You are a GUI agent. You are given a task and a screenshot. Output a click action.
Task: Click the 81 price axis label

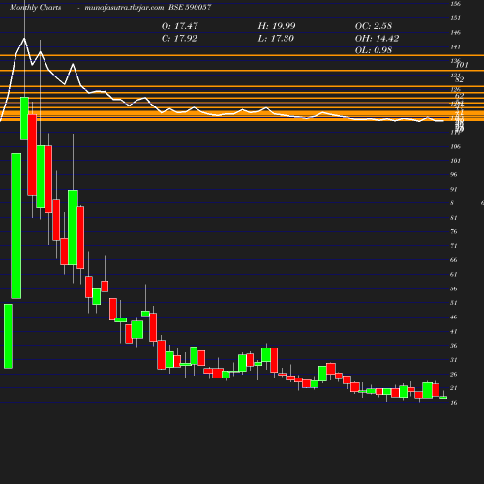pos(454,218)
